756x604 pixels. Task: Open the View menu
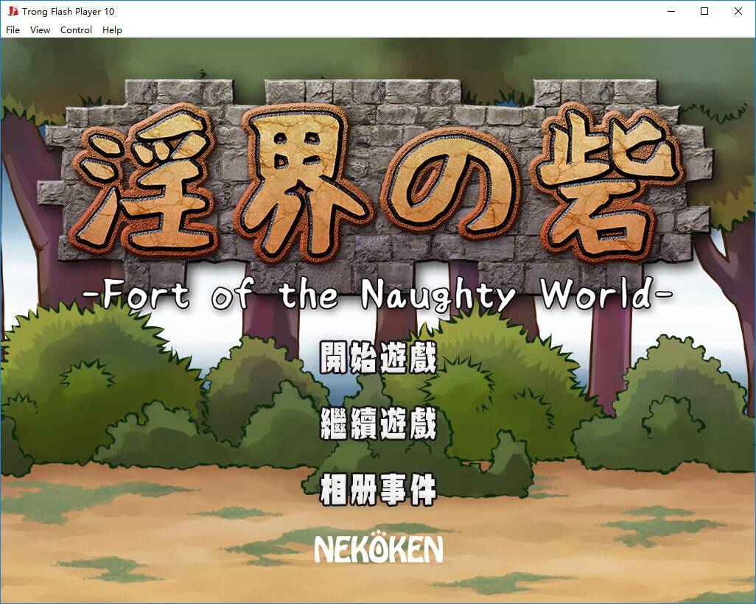(40, 30)
